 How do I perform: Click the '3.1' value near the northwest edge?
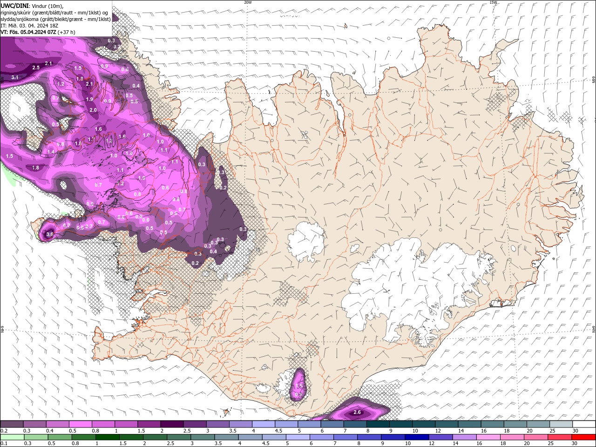(x=14, y=77)
